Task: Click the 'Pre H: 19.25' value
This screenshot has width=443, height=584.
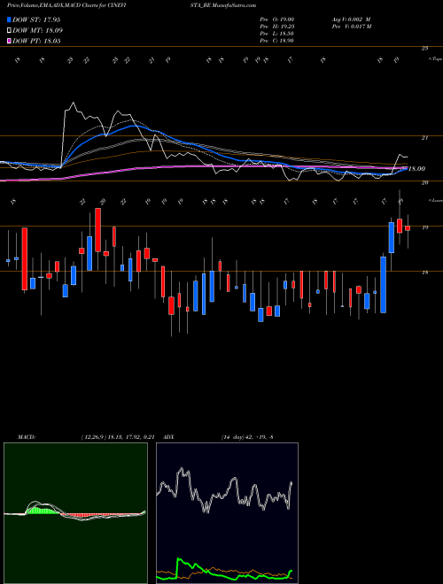Action: click(277, 27)
